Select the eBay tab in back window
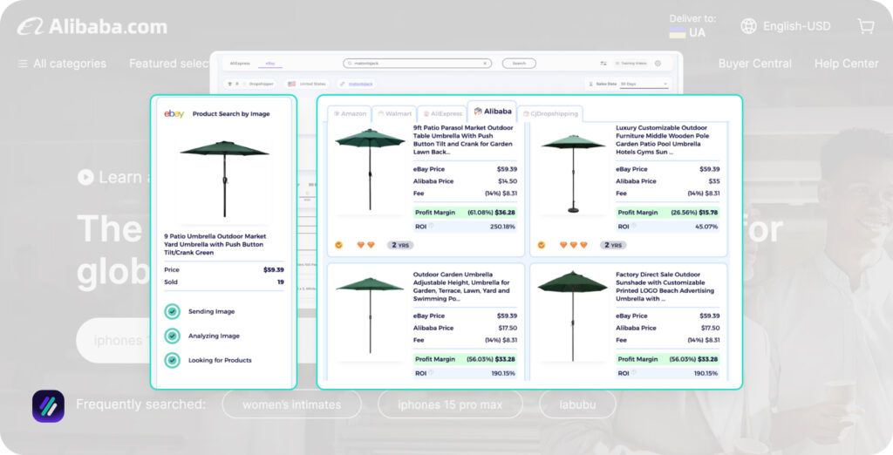The image size is (893, 455). [270, 64]
